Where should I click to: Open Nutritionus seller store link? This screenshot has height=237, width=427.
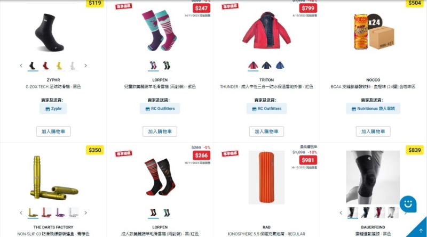tap(373, 109)
